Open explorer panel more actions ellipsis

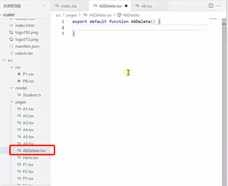click(x=43, y=6)
